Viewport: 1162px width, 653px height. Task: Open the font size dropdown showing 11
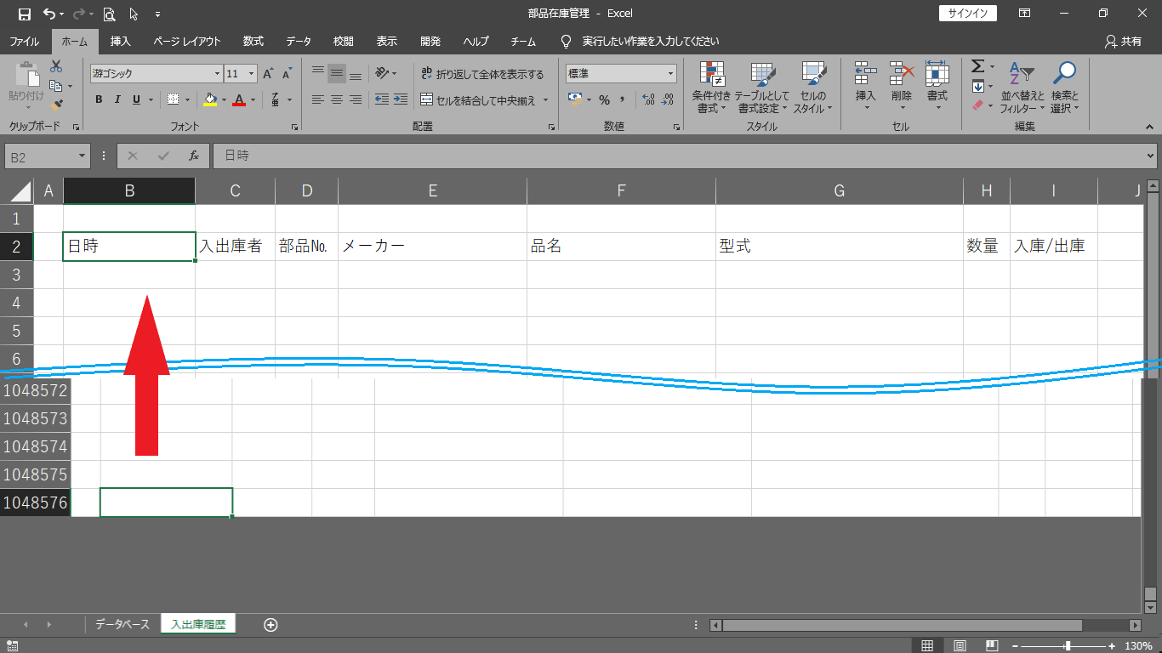tap(252, 74)
